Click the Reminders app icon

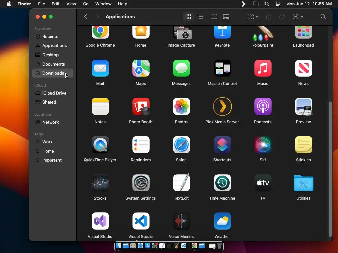click(141, 145)
